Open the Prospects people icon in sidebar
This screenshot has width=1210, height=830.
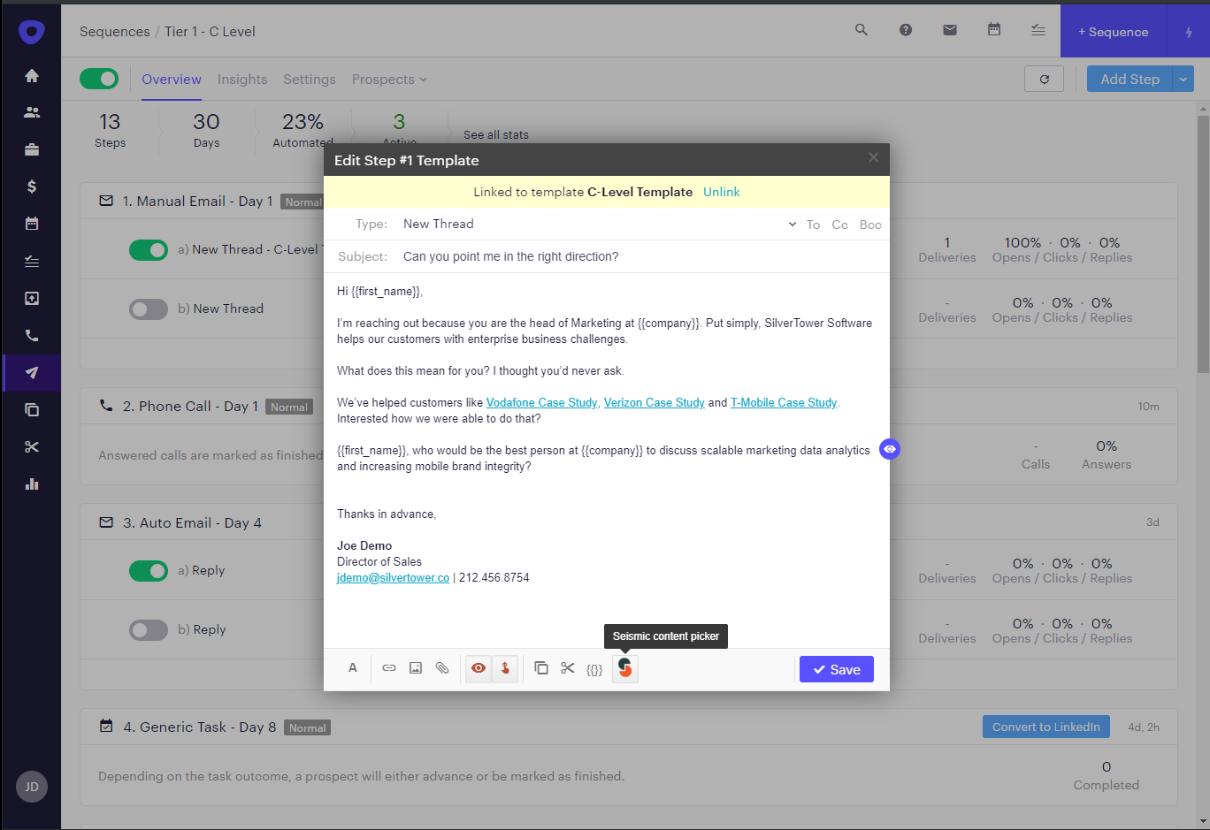pos(32,112)
